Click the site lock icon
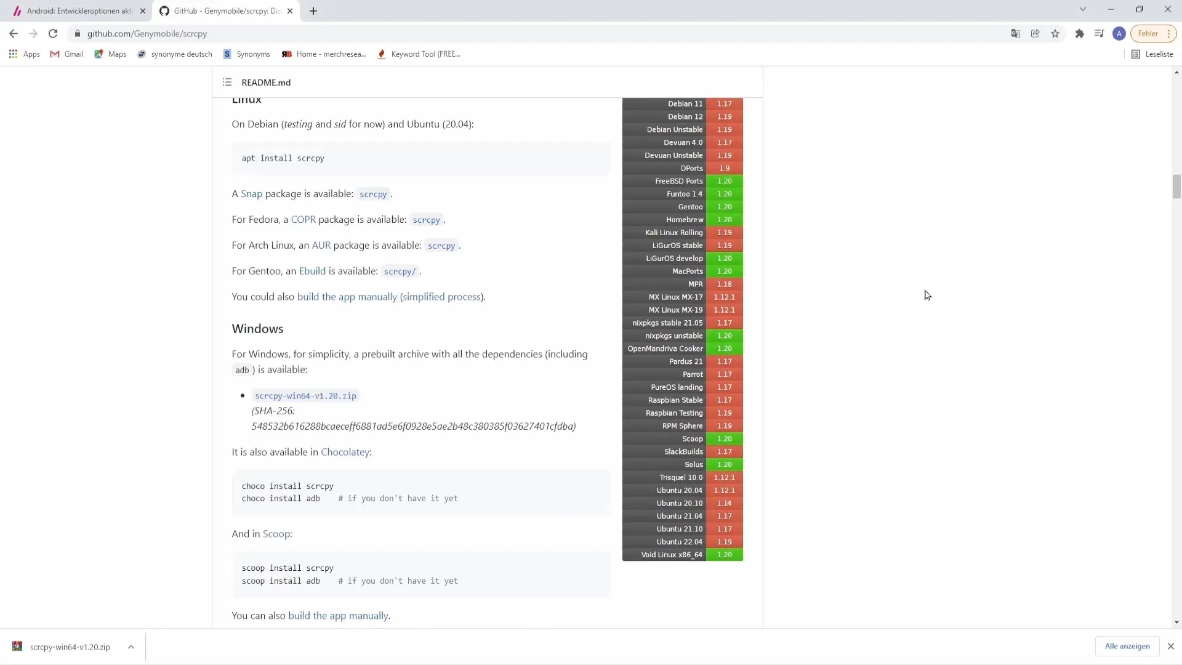Viewport: 1182px width, 665px height. point(78,34)
